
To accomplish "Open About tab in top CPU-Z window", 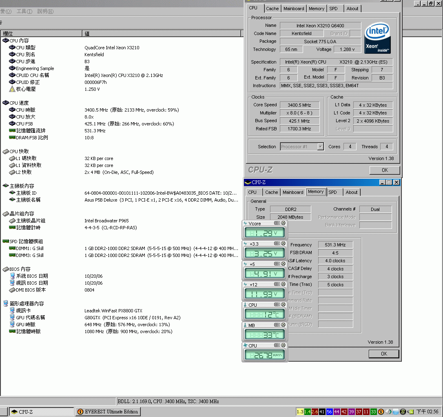I will (x=352, y=9).
